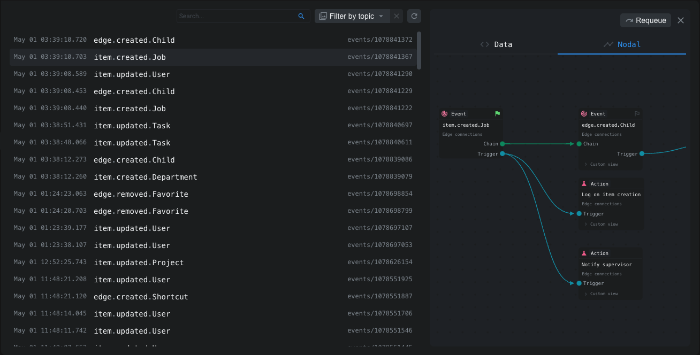Open event link events/1078841372

(x=379, y=40)
